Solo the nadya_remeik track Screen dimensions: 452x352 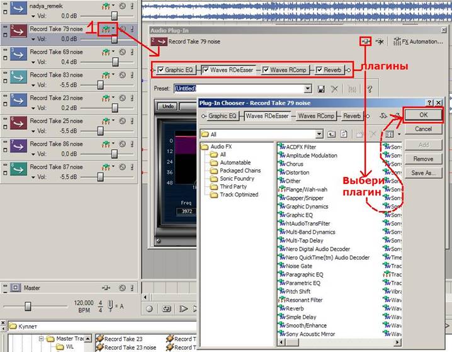(x=132, y=6)
